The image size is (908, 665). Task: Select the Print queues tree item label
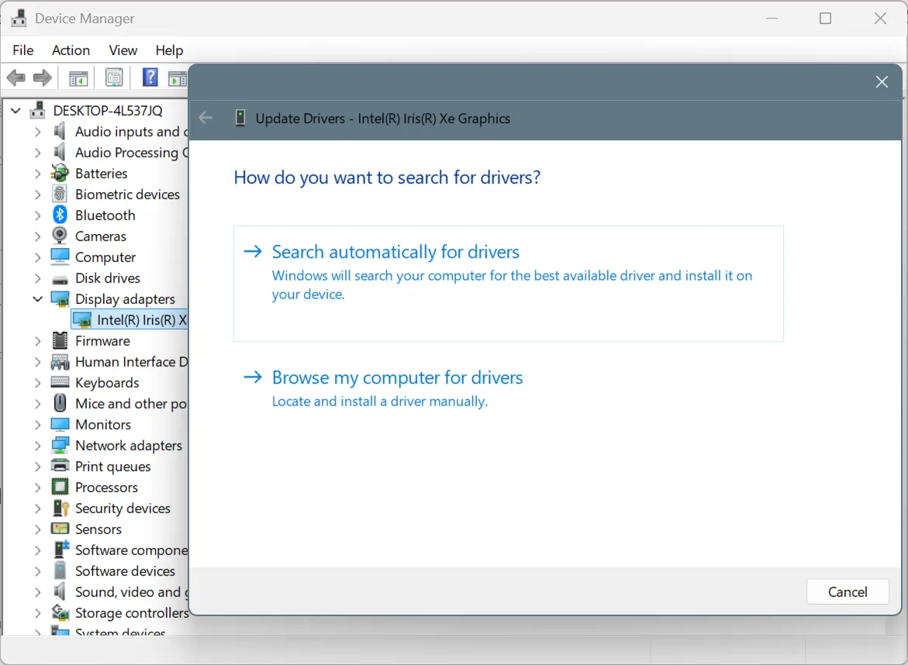(112, 467)
